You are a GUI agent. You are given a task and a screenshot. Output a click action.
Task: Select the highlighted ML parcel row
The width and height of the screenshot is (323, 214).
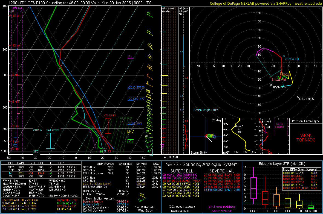[x=41, y=173]
